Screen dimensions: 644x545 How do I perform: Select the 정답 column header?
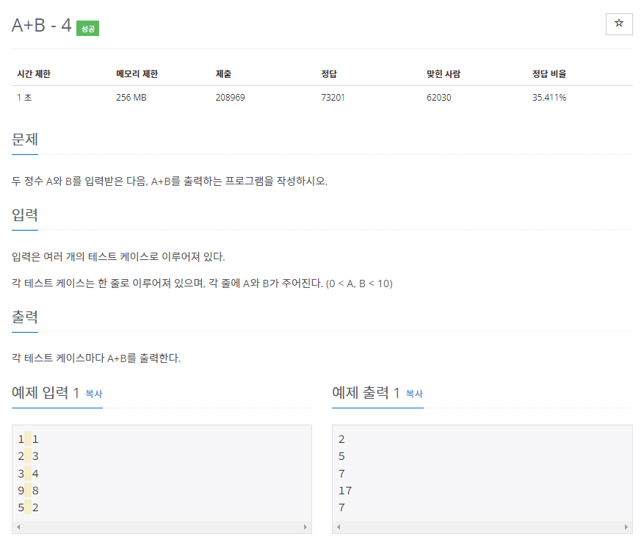pos(329,74)
